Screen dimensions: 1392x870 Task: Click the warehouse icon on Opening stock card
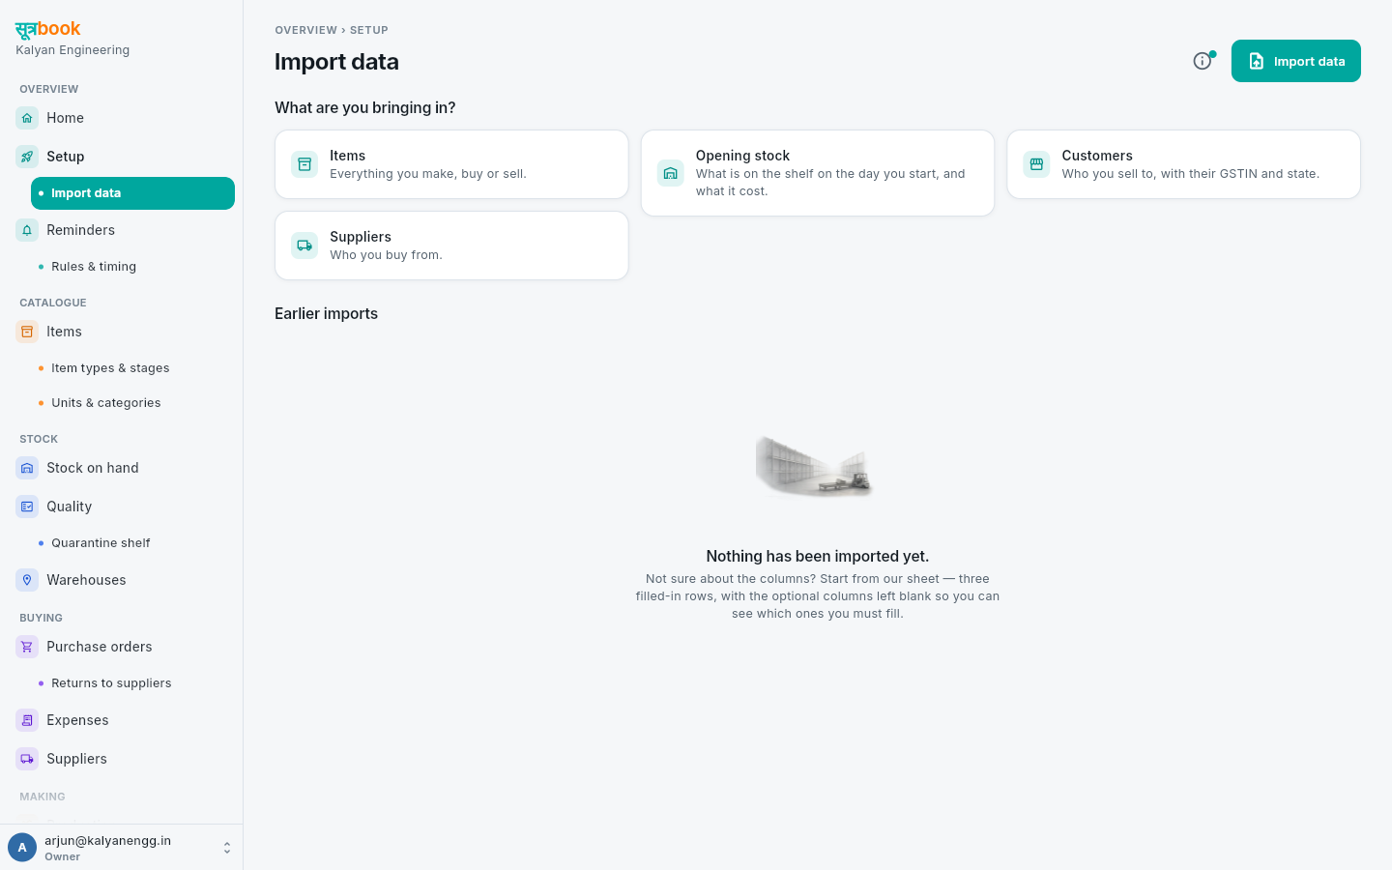(x=671, y=173)
